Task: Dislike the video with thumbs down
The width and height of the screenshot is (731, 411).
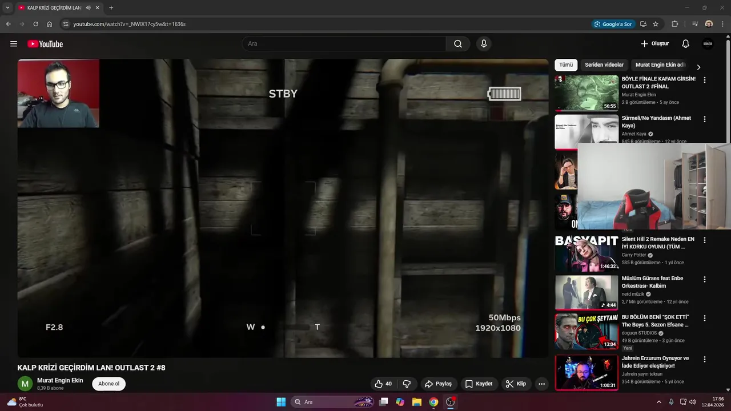Action: tap(407, 384)
